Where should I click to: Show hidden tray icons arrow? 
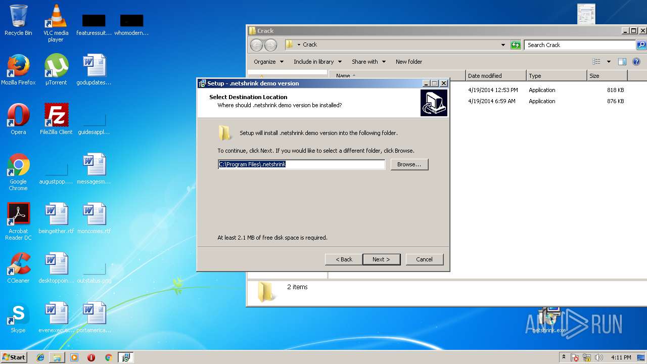(x=564, y=357)
